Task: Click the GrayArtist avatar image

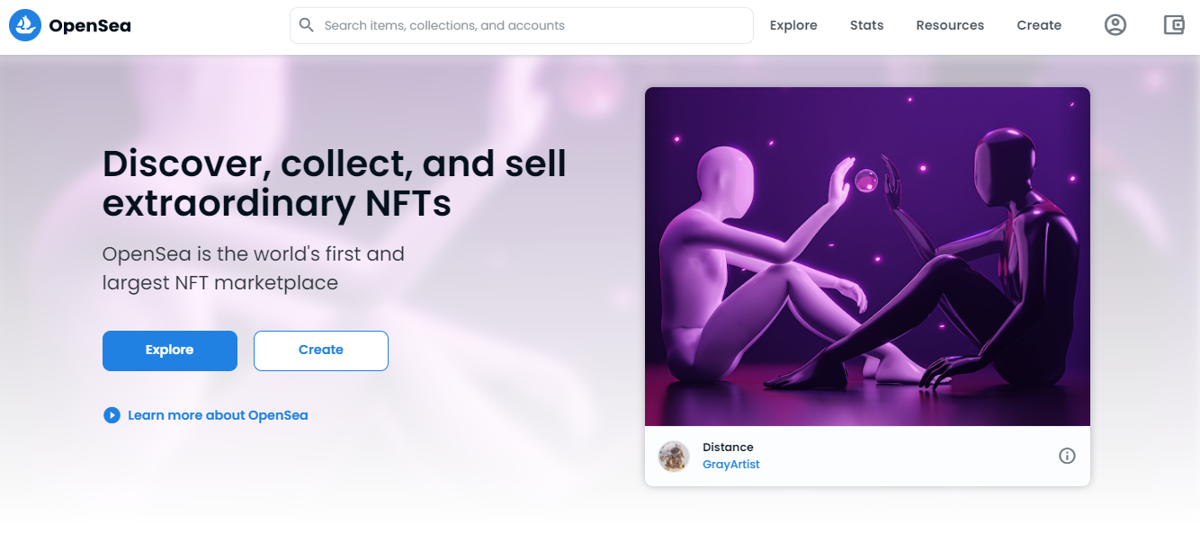Action: coord(674,457)
